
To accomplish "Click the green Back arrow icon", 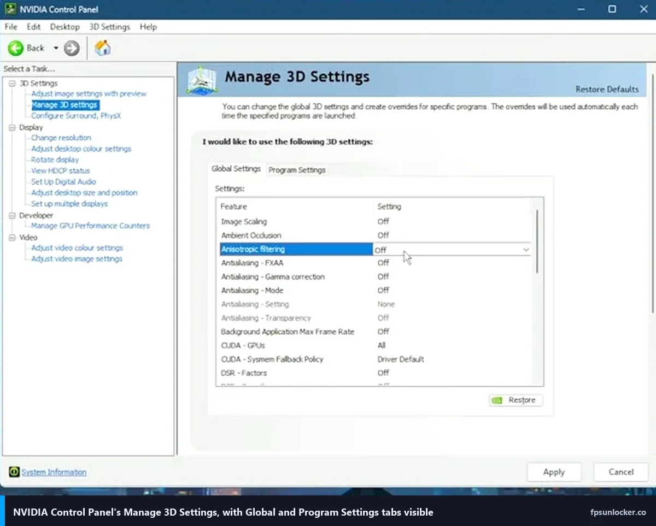I will (x=15, y=48).
